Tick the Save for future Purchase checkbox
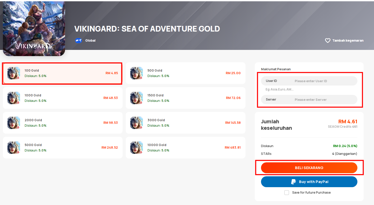Image resolution: width=374 pixels, height=205 pixels. point(287,193)
